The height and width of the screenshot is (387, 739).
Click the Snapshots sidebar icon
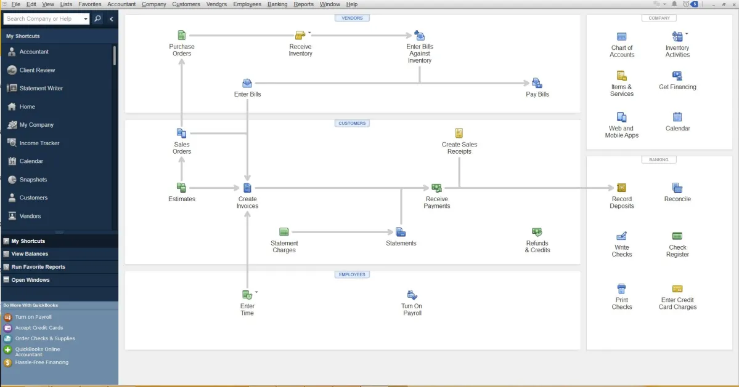pos(12,180)
